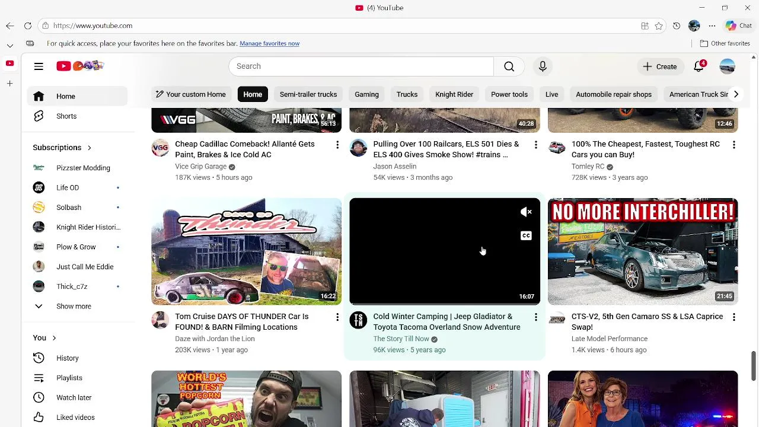Open browser tab actions dropdown

pos(10,46)
